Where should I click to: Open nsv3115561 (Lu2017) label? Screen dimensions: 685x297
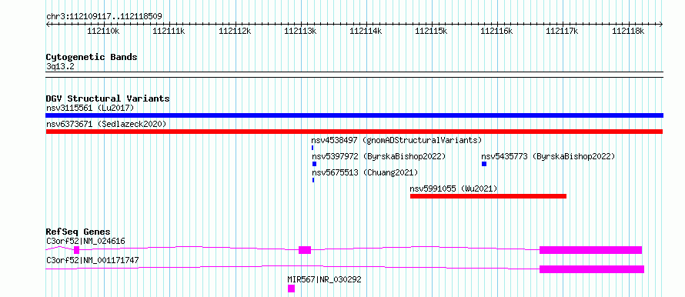[x=90, y=108]
